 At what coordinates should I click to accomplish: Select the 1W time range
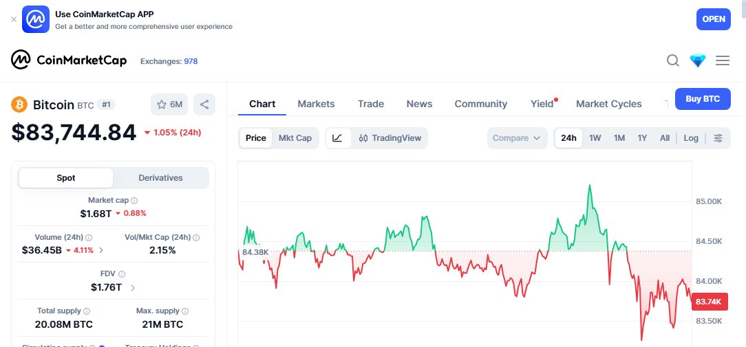coord(595,138)
